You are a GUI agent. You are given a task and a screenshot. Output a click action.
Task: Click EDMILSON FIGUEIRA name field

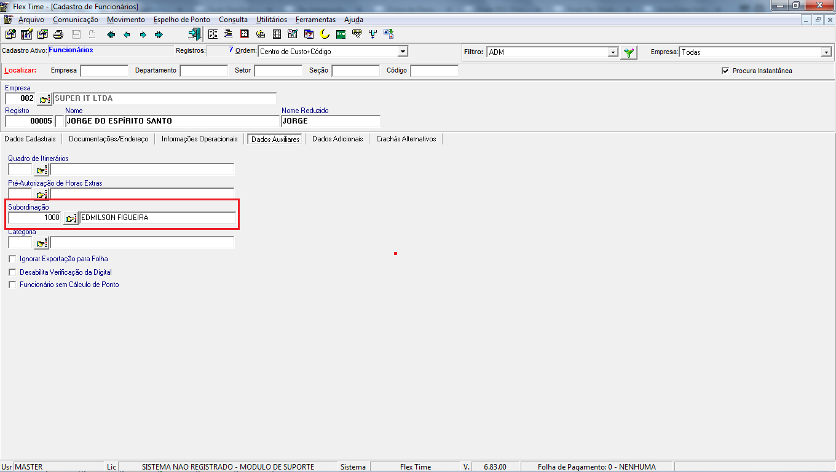click(x=157, y=218)
